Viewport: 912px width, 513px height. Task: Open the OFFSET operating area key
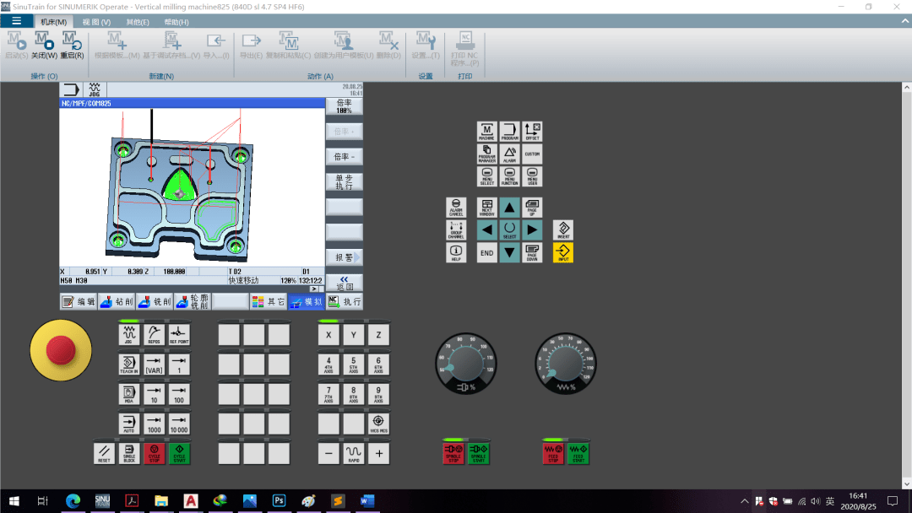[x=532, y=132]
